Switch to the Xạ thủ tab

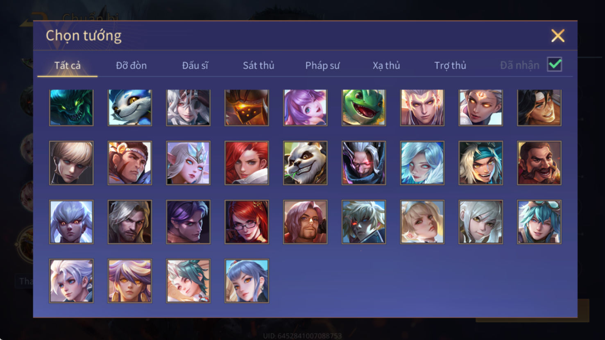386,66
